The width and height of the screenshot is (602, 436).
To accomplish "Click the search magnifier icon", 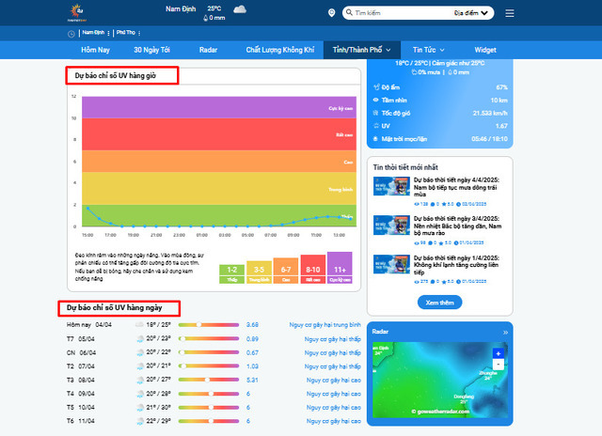I will click(349, 13).
